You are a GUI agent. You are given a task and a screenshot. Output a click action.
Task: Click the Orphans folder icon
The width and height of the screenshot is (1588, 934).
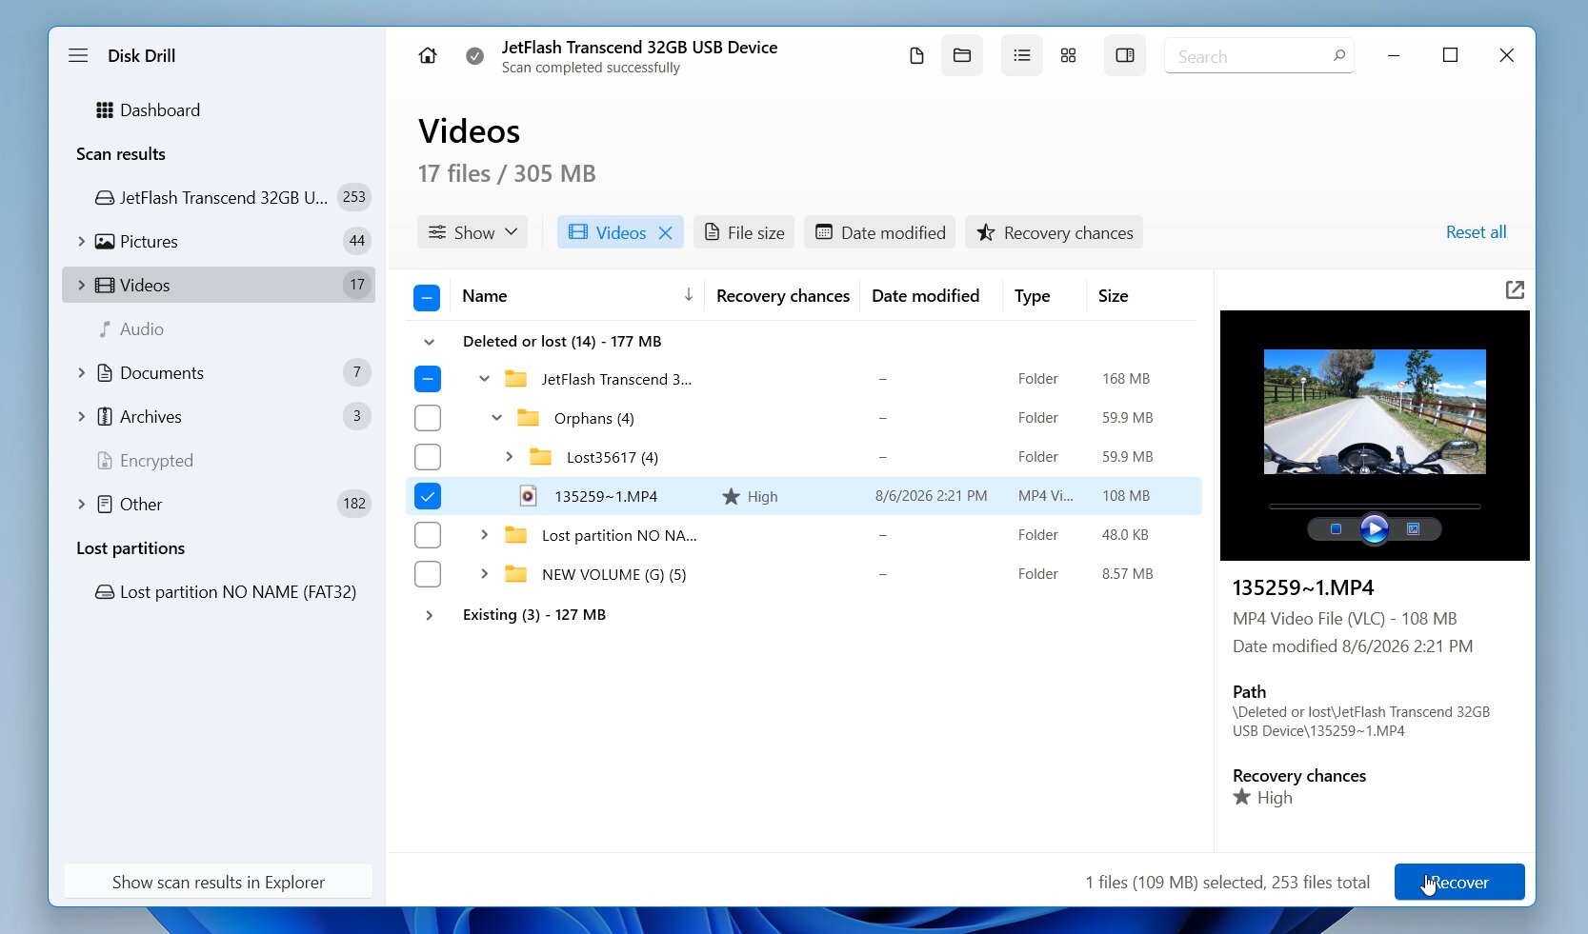(528, 417)
